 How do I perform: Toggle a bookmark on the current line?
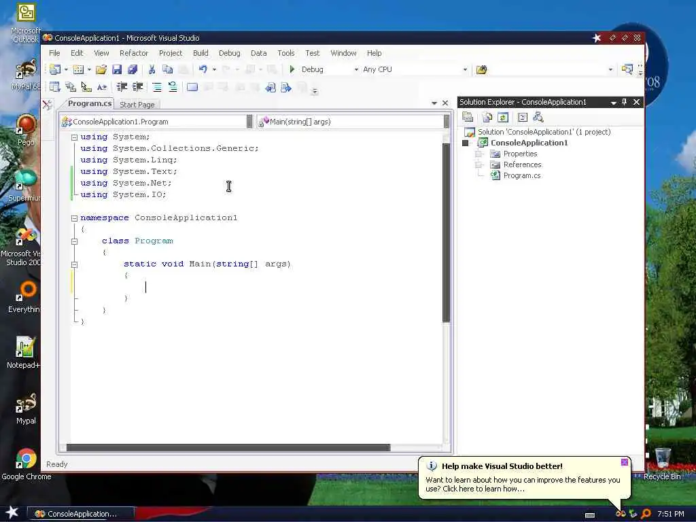coord(192,88)
